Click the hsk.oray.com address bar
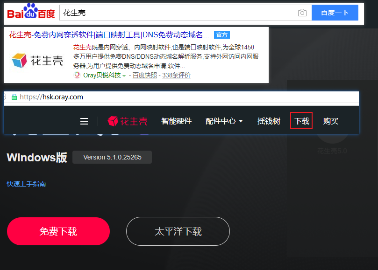This screenshot has height=270, width=378. (x=181, y=97)
